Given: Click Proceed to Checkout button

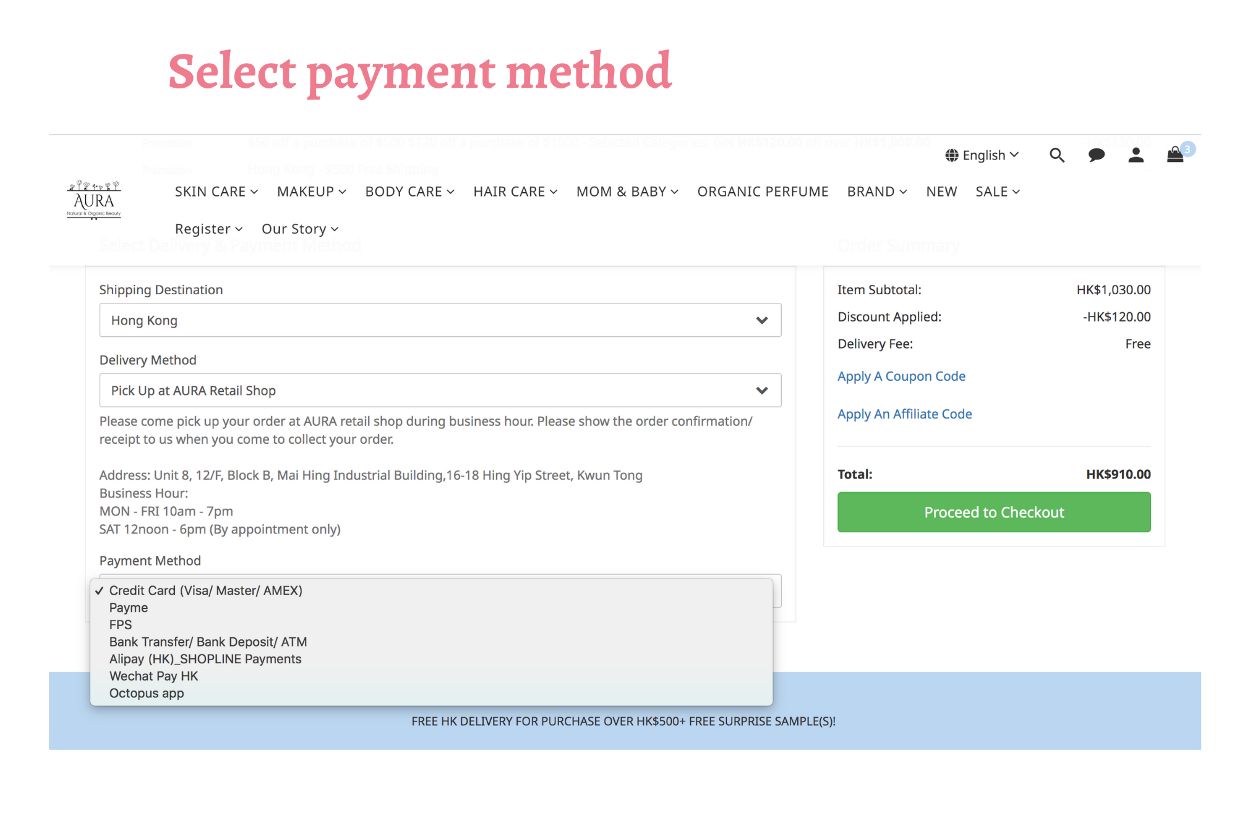Looking at the screenshot, I should pyautogui.click(x=994, y=512).
